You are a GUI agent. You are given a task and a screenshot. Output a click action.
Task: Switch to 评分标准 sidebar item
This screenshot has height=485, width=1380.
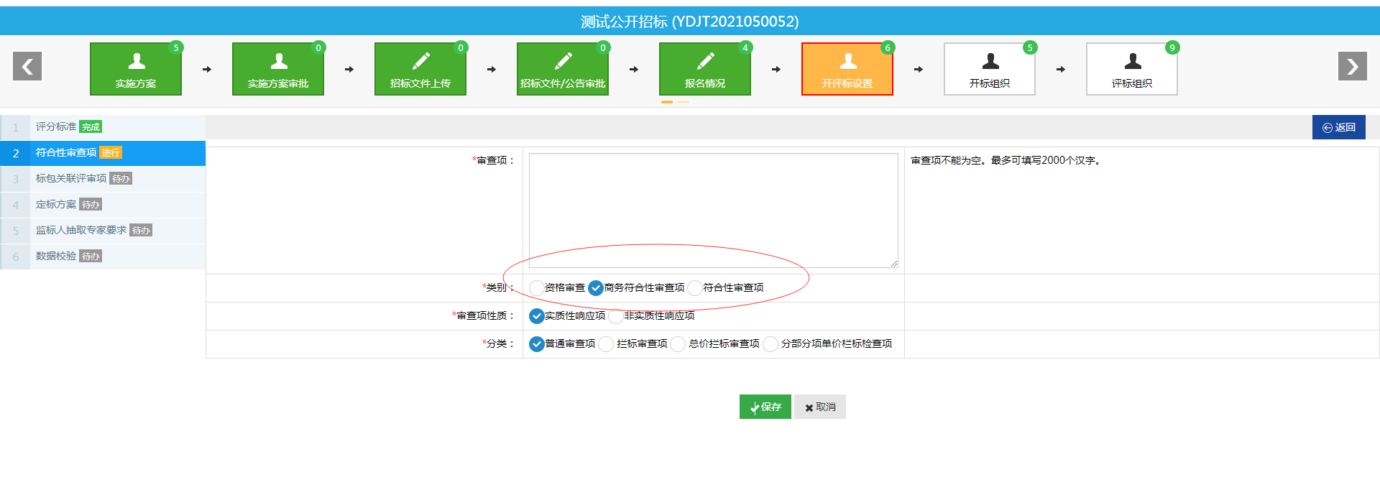[x=56, y=127]
